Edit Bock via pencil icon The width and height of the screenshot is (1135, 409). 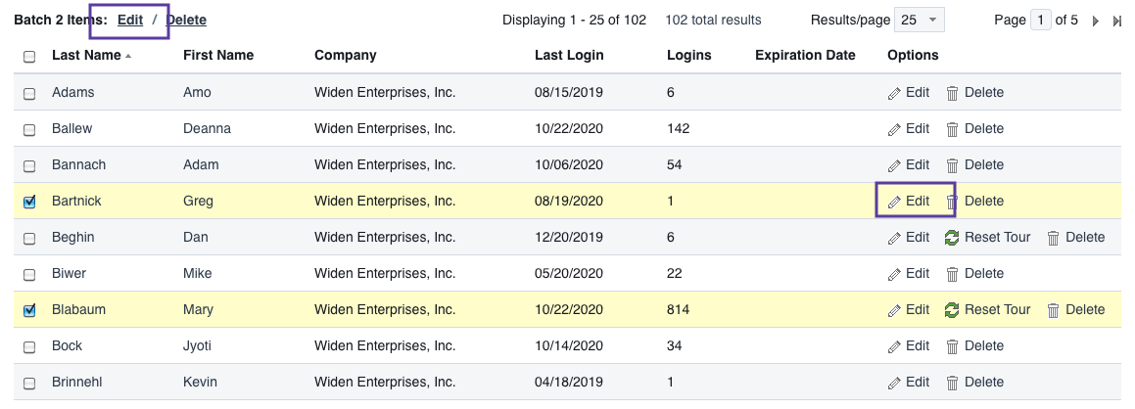[x=895, y=346]
